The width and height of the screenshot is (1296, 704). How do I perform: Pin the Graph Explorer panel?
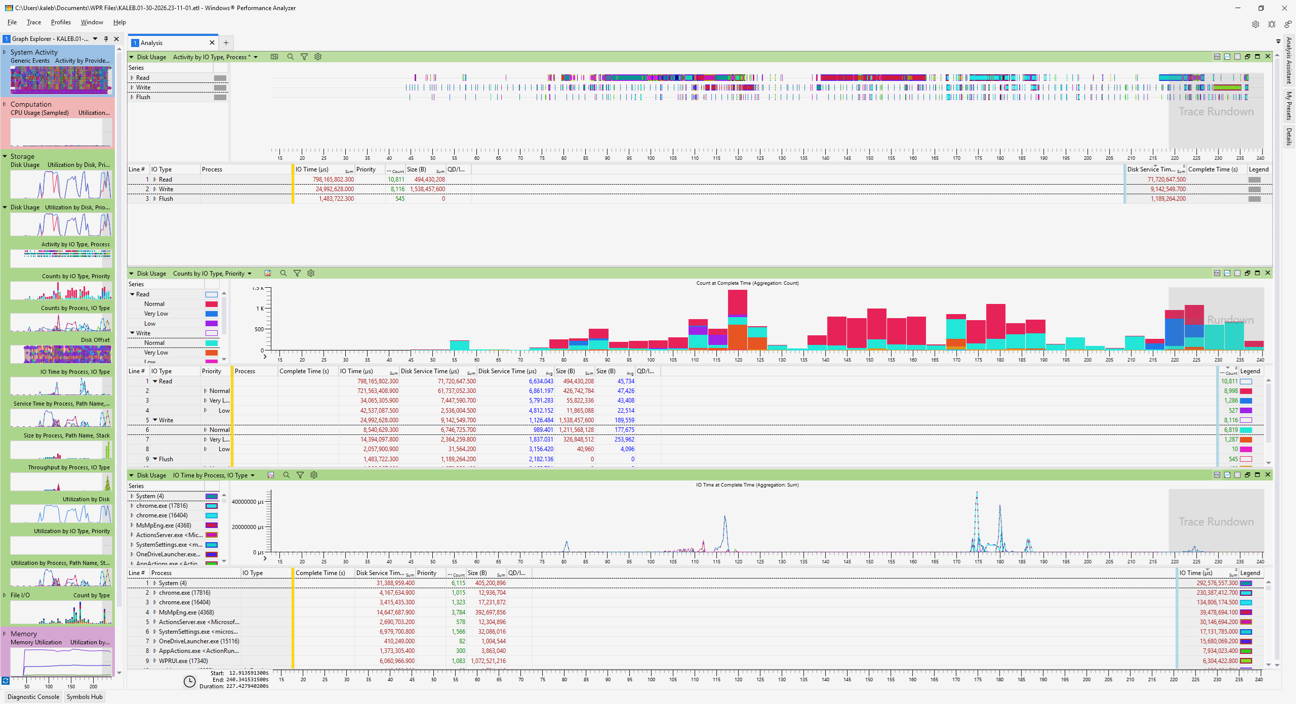106,39
